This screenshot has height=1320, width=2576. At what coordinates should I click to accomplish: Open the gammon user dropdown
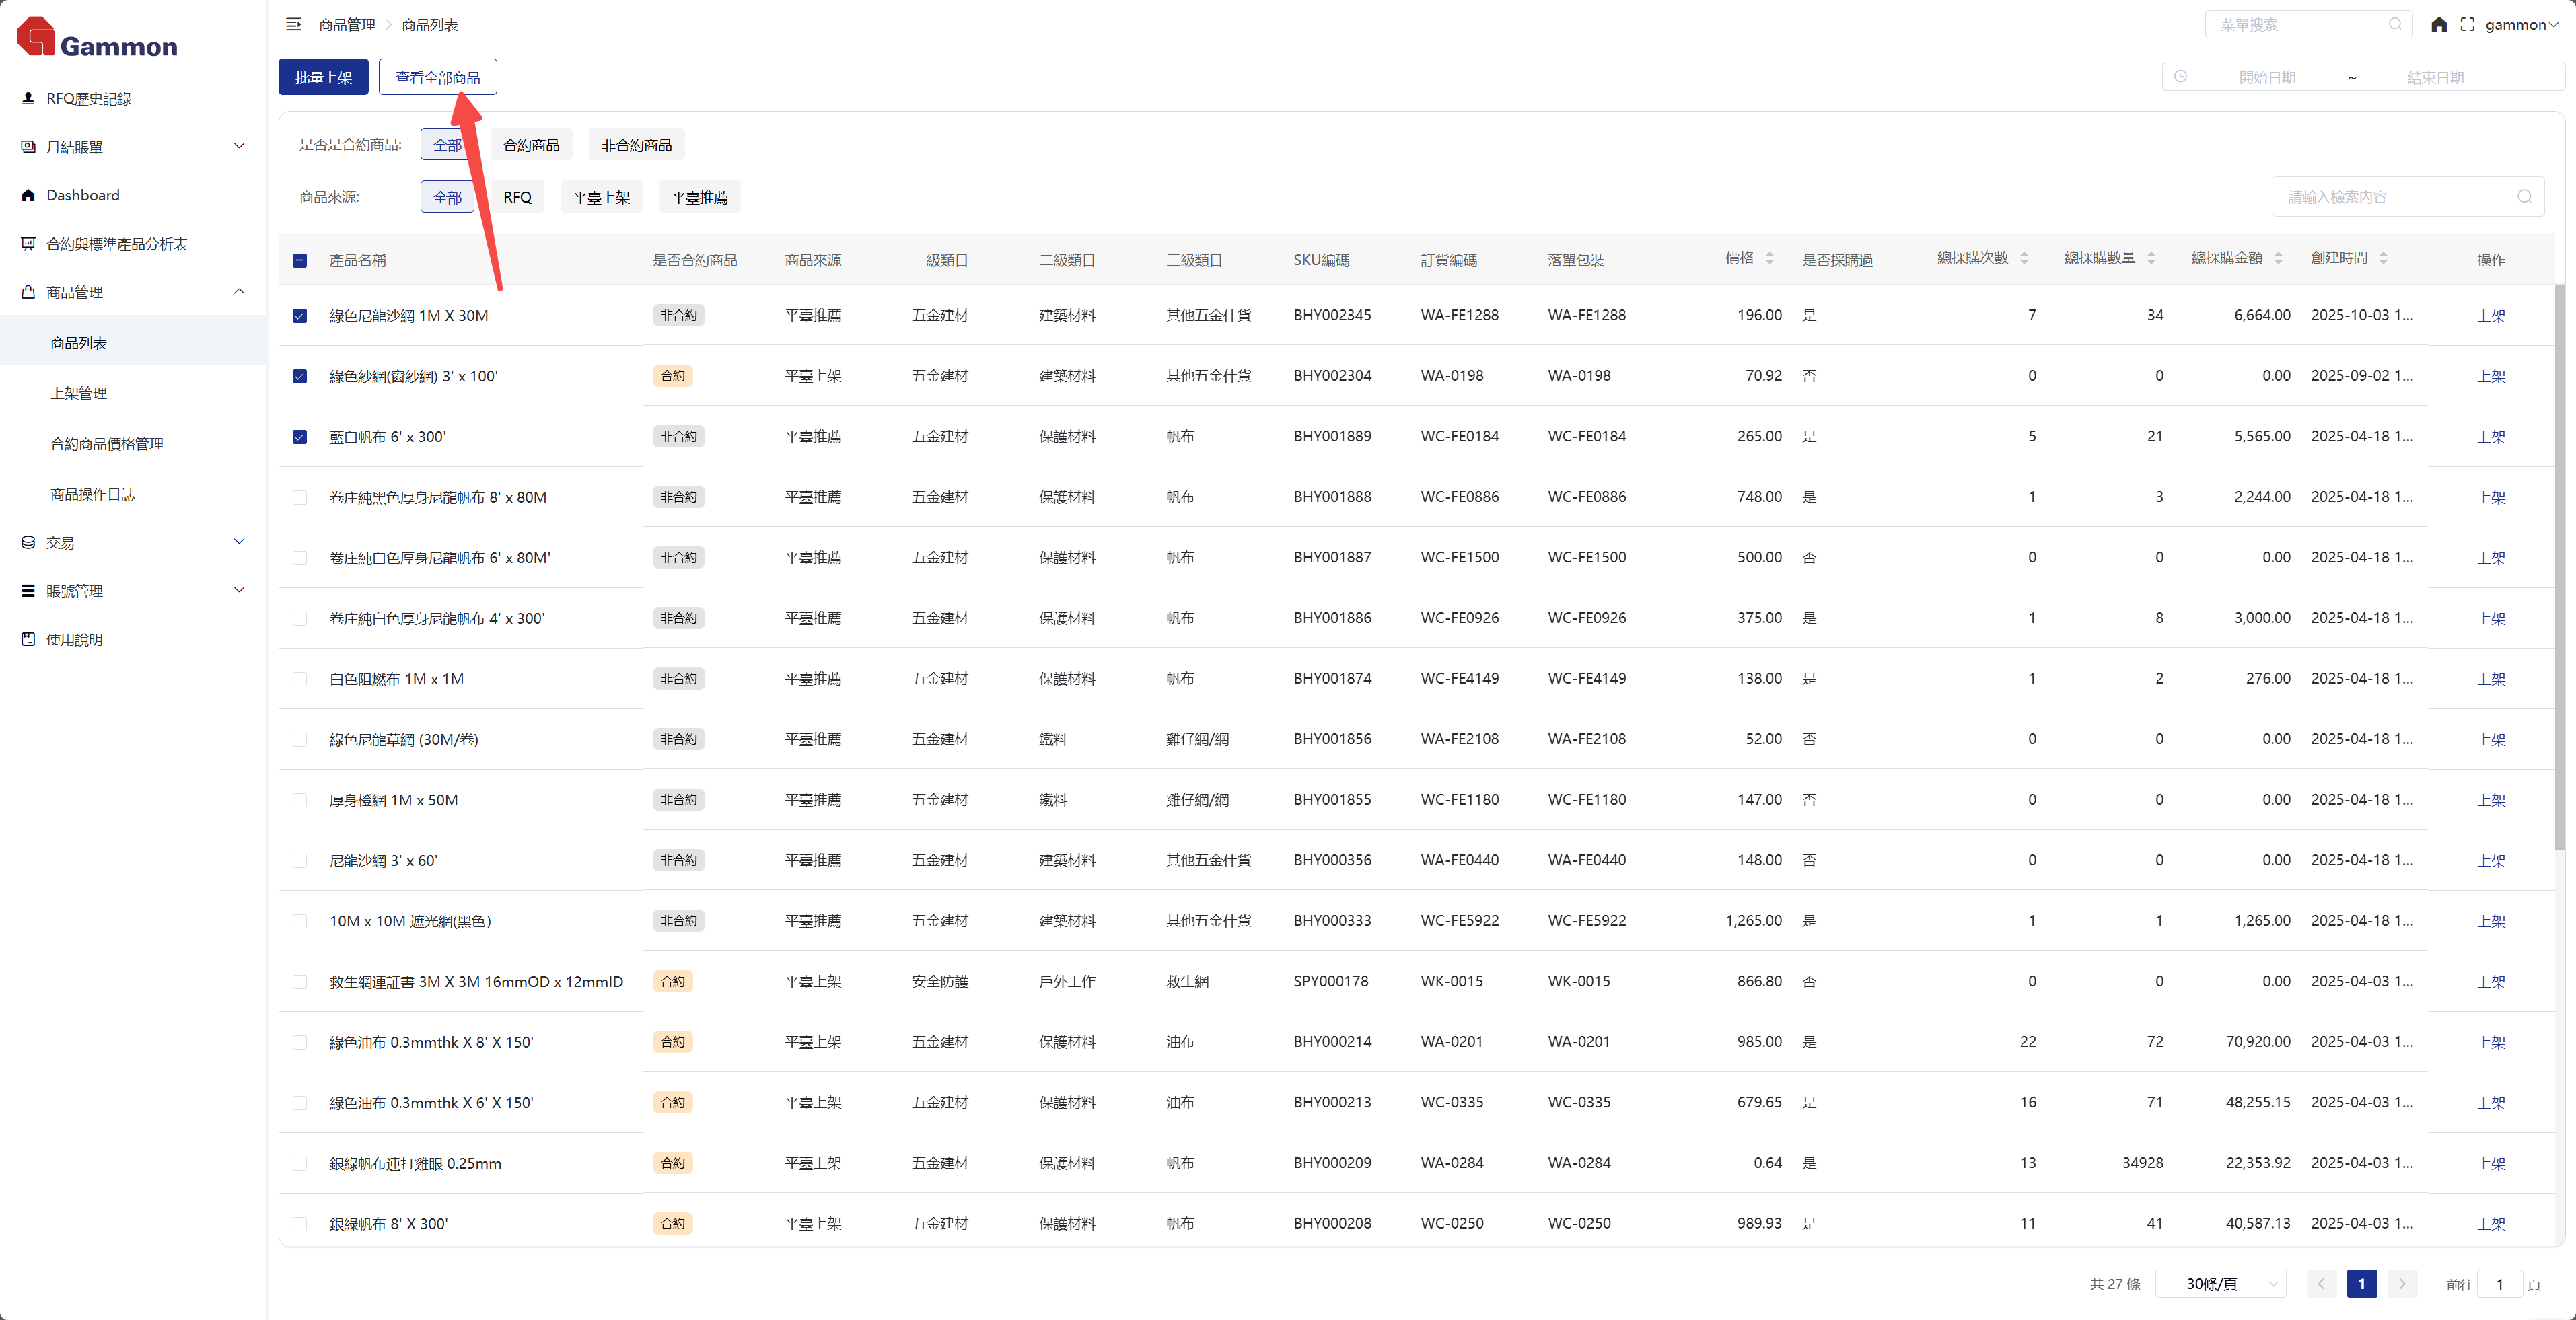[x=2520, y=24]
